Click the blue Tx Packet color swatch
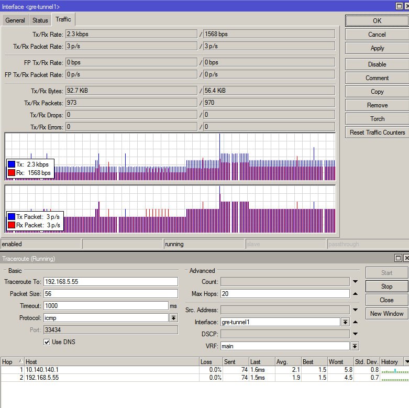Image resolution: width=409 pixels, height=408 pixels. (12, 216)
